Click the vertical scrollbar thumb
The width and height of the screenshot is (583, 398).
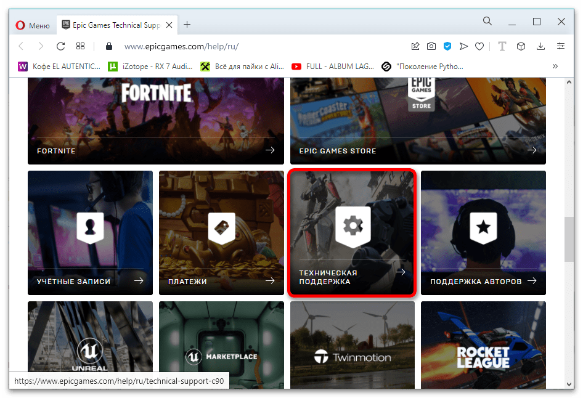point(569,239)
